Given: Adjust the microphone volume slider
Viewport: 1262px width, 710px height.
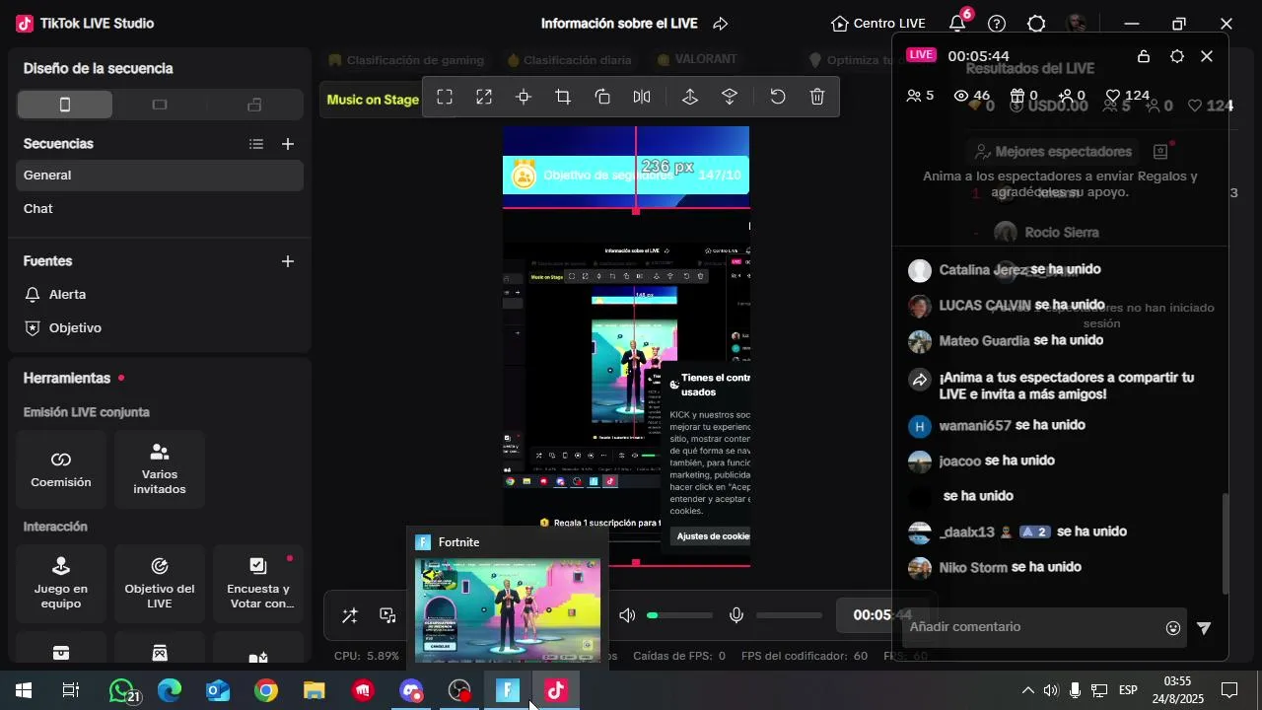Looking at the screenshot, I should pos(789,615).
